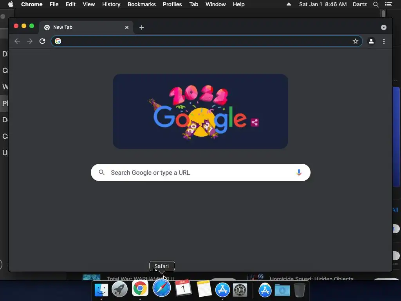
Task: Open the Edit menu
Action: (70, 4)
